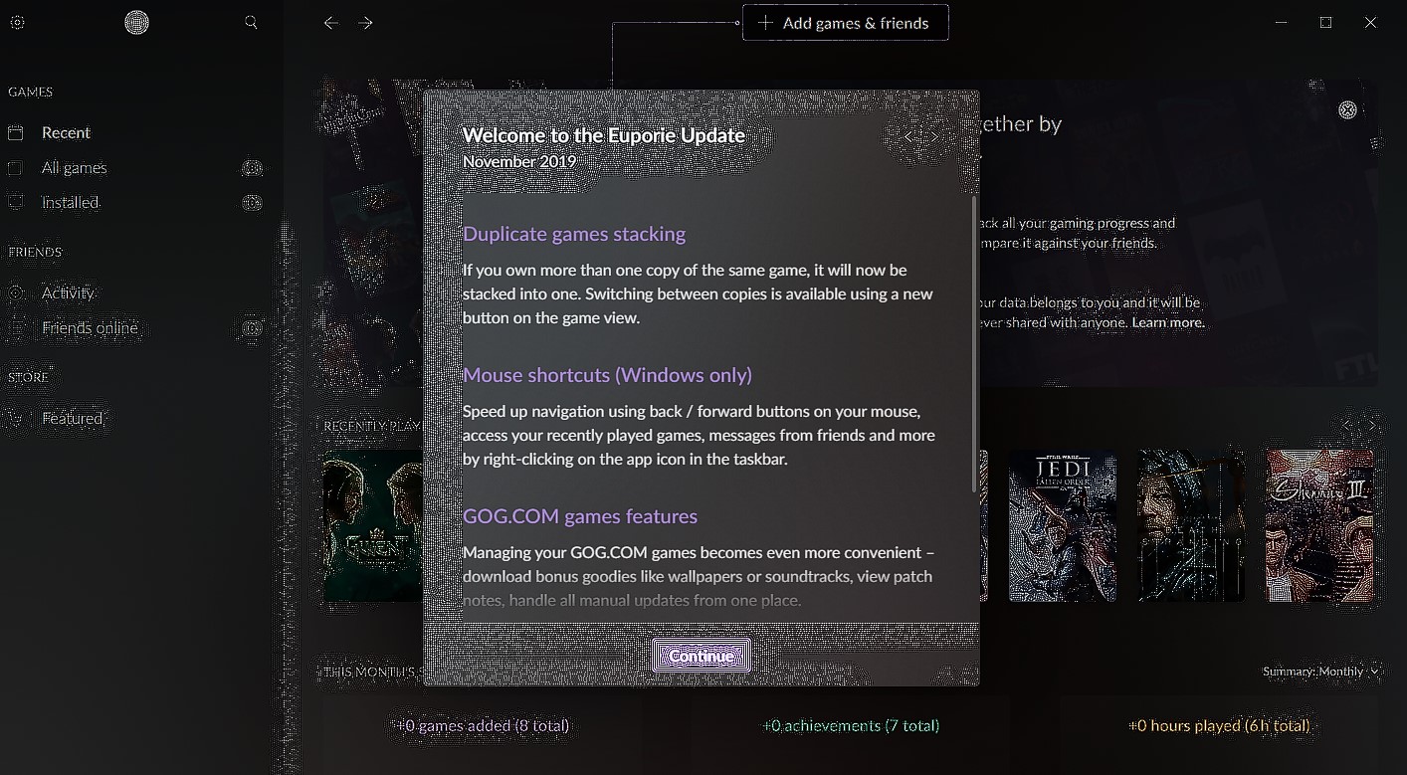Open the Shenmue III thumbnail
The image size is (1407, 775).
click(x=1319, y=525)
